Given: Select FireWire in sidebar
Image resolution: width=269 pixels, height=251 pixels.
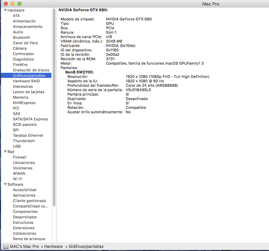Looking at the screenshot, I should click(20, 65).
